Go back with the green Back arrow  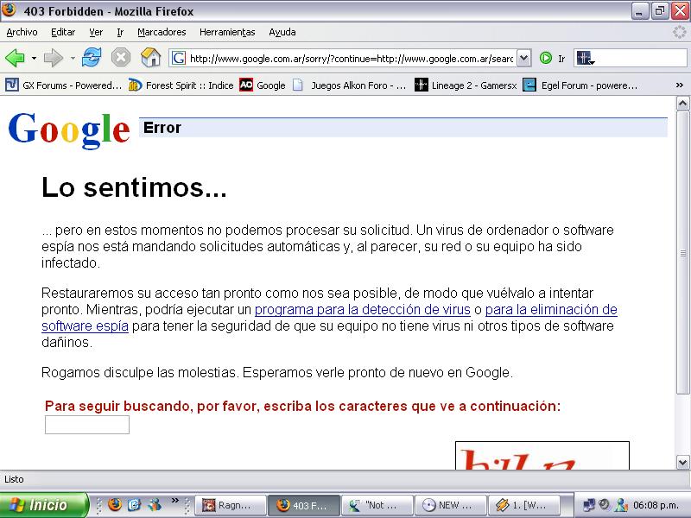pyautogui.click(x=15, y=58)
